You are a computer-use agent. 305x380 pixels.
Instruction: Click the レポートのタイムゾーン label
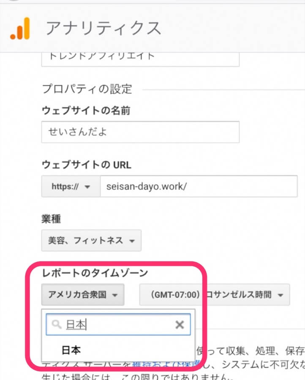pyautogui.click(x=95, y=273)
